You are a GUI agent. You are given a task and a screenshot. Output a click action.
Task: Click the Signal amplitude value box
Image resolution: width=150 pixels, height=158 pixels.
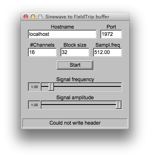[x=34, y=105]
